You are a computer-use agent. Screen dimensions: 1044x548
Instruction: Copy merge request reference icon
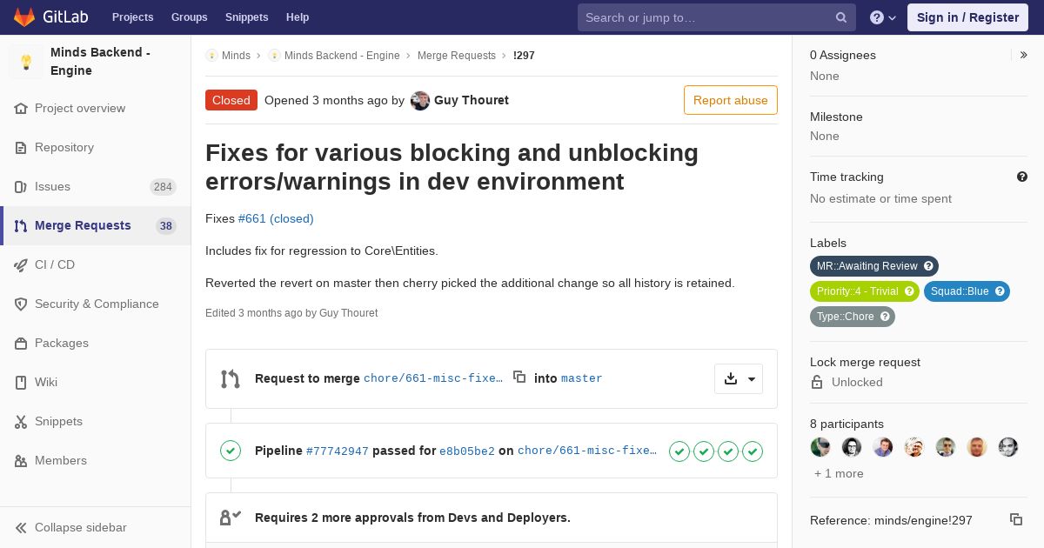pyautogui.click(x=1016, y=519)
